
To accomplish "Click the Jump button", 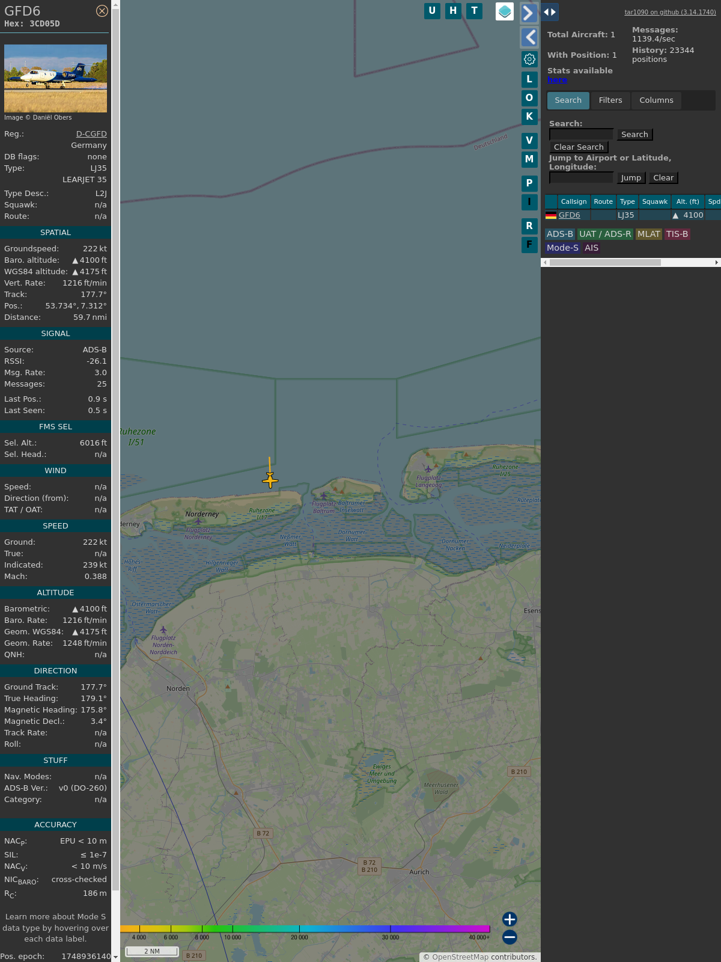I will [631, 178].
